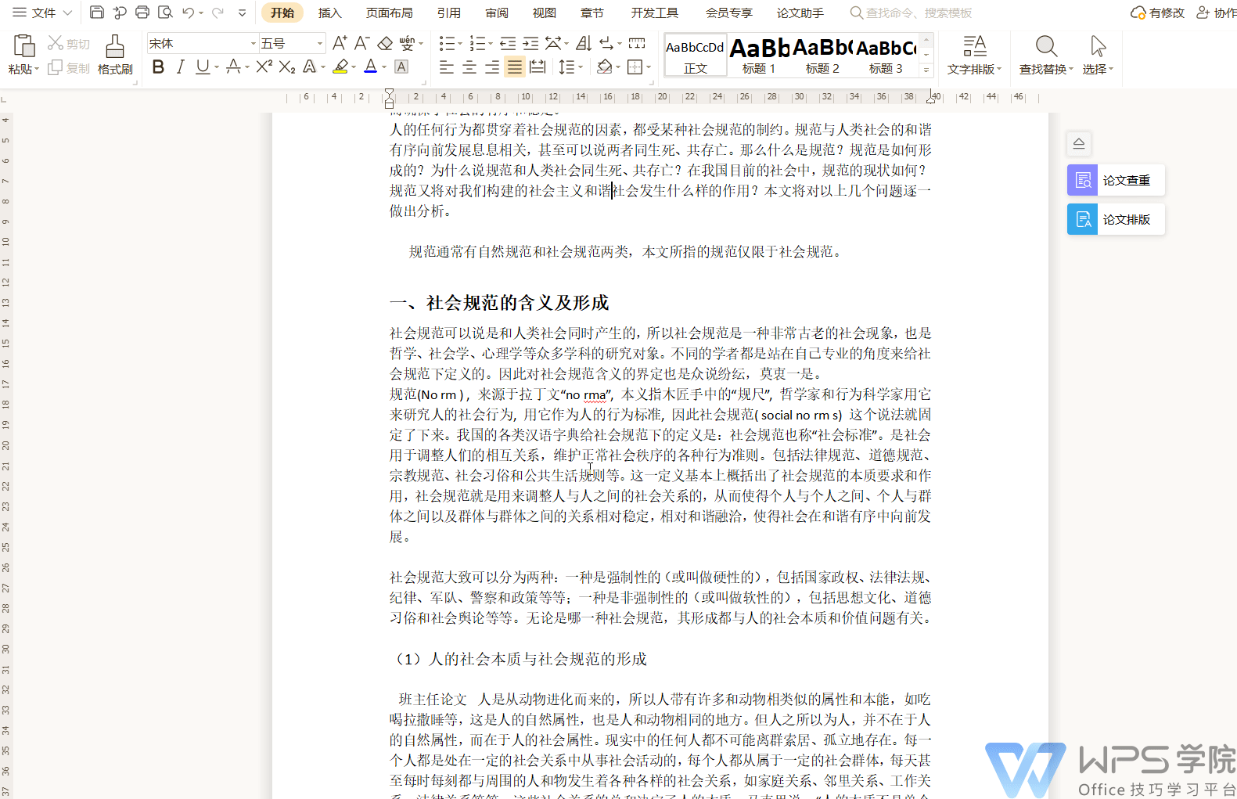Switch to the 页面布局 tab
Viewport: 1237px width, 799px height.
(390, 13)
